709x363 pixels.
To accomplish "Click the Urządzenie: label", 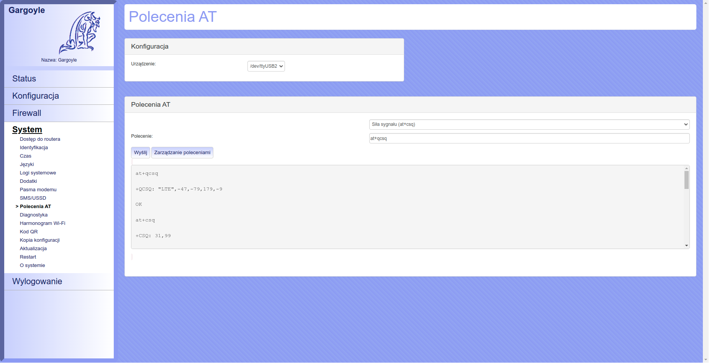I will 143,64.
